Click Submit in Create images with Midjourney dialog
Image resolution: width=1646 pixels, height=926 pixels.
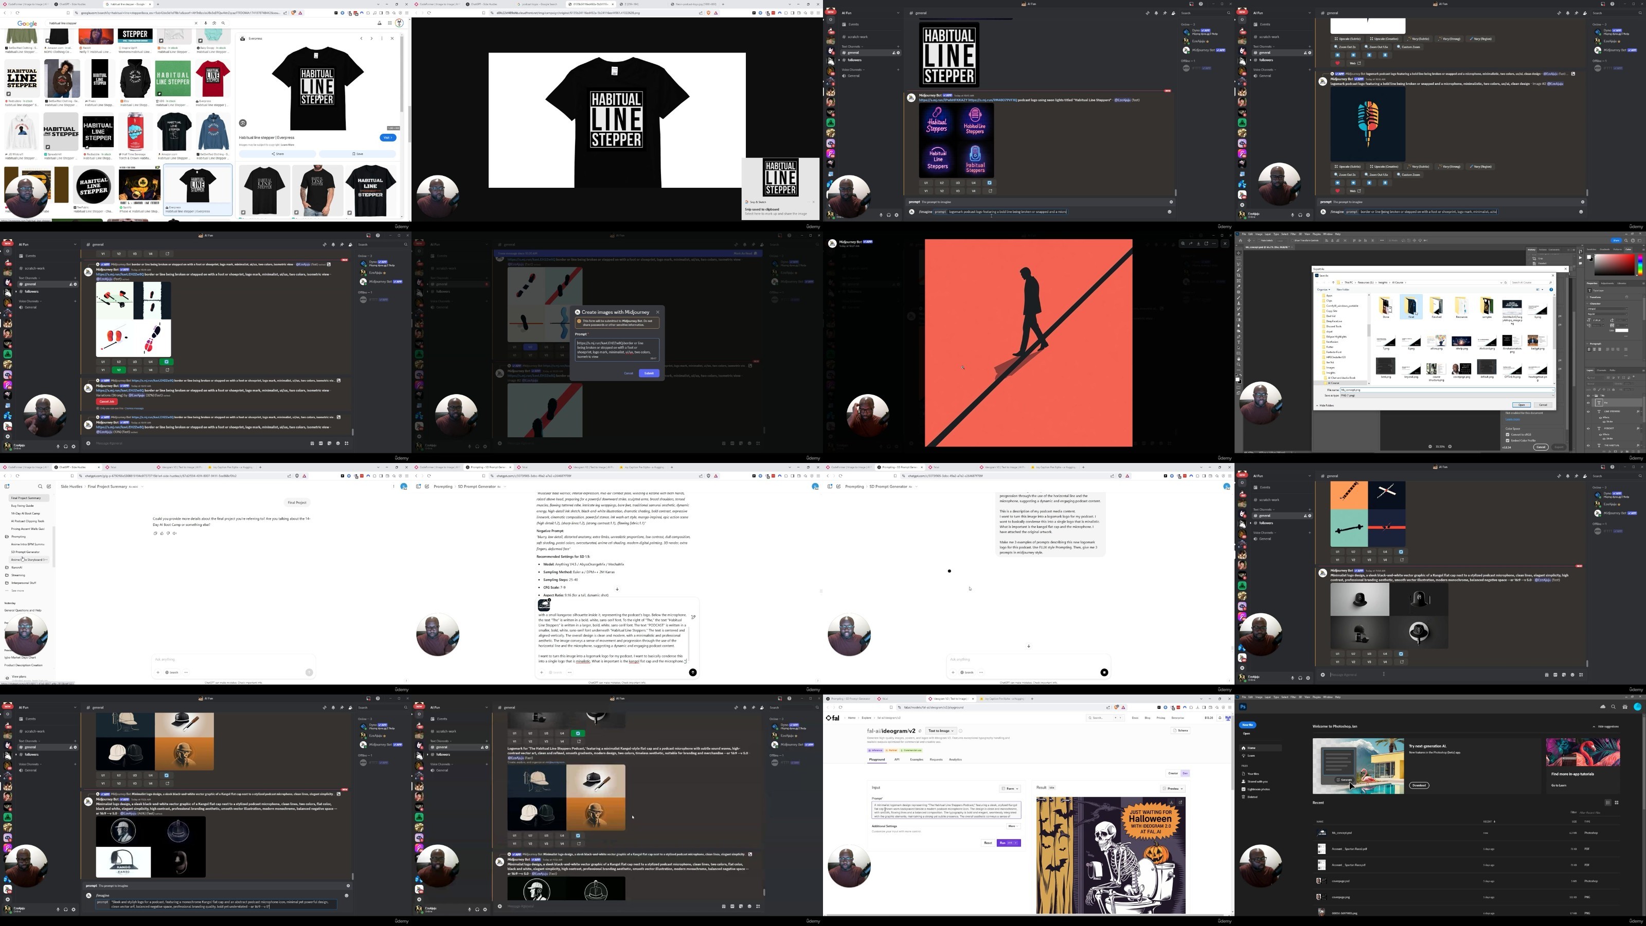(649, 373)
